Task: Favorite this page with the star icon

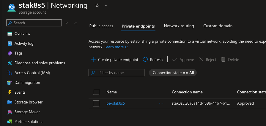Action: point(97,6)
